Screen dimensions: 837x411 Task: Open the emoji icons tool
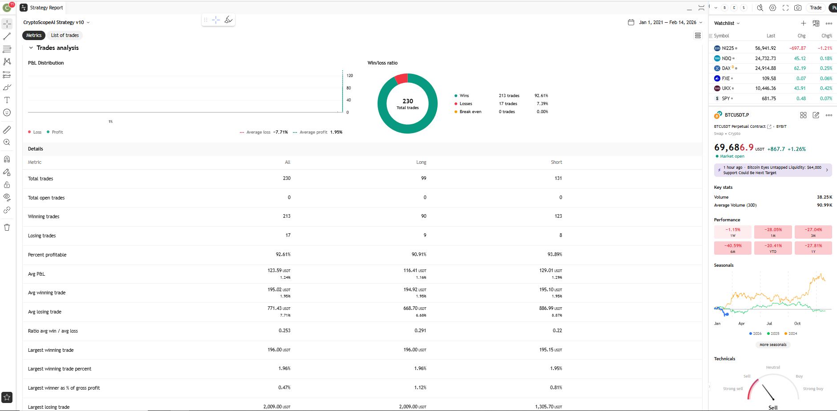[x=7, y=113]
